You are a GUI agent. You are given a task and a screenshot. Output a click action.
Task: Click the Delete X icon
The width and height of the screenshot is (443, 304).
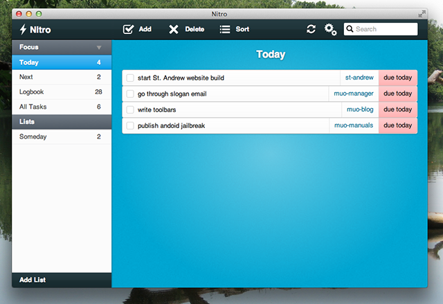click(x=174, y=29)
